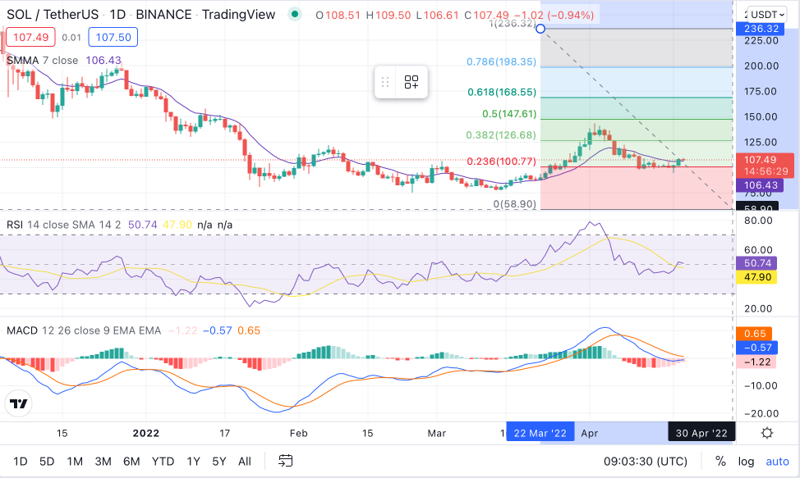Select the 1M date range

pyautogui.click(x=75, y=462)
